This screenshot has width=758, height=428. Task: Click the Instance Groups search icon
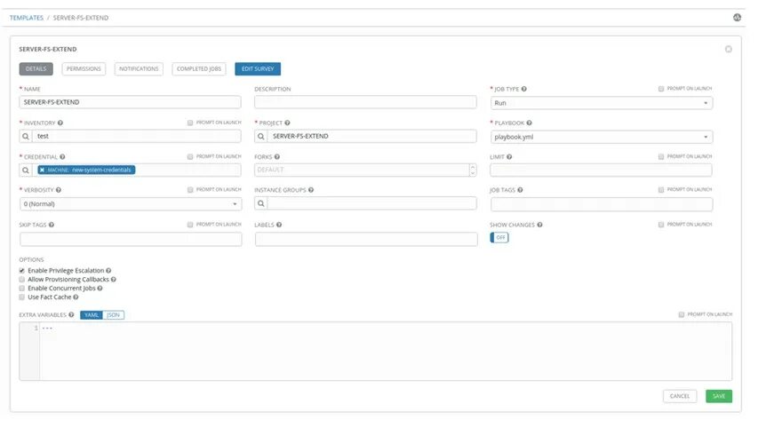coord(261,203)
